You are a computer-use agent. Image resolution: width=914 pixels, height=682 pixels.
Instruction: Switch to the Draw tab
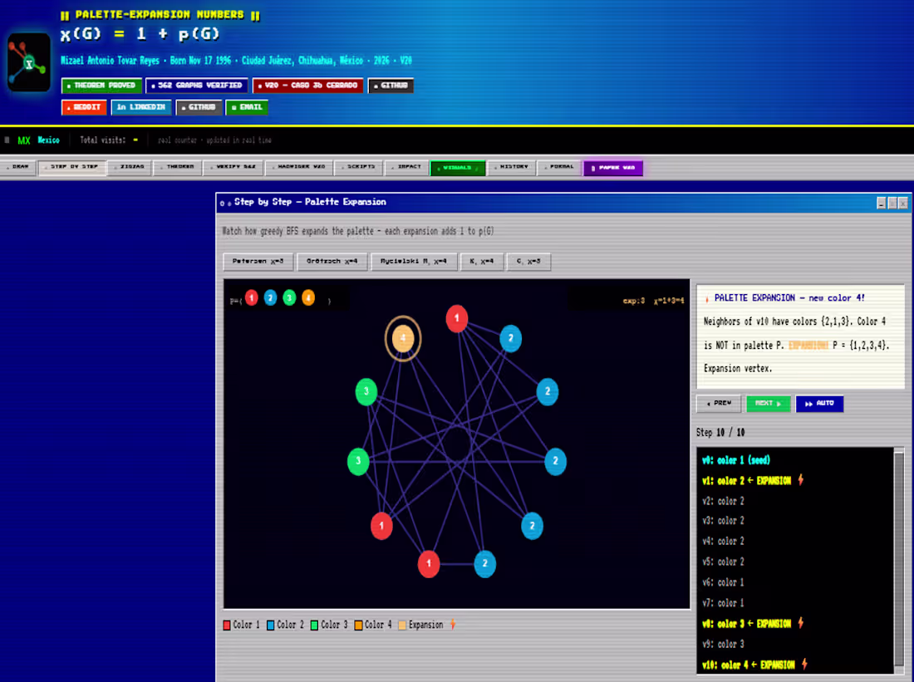17,167
